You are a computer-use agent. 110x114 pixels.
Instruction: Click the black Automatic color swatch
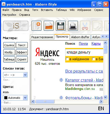coord(6,98)
